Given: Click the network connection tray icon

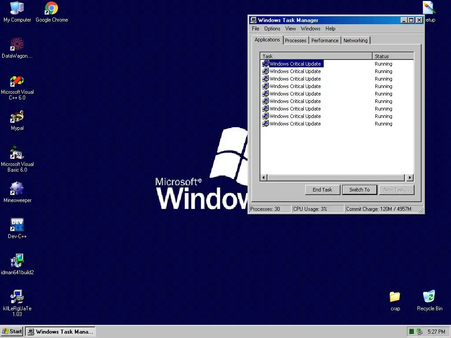Looking at the screenshot, I should [x=420, y=331].
